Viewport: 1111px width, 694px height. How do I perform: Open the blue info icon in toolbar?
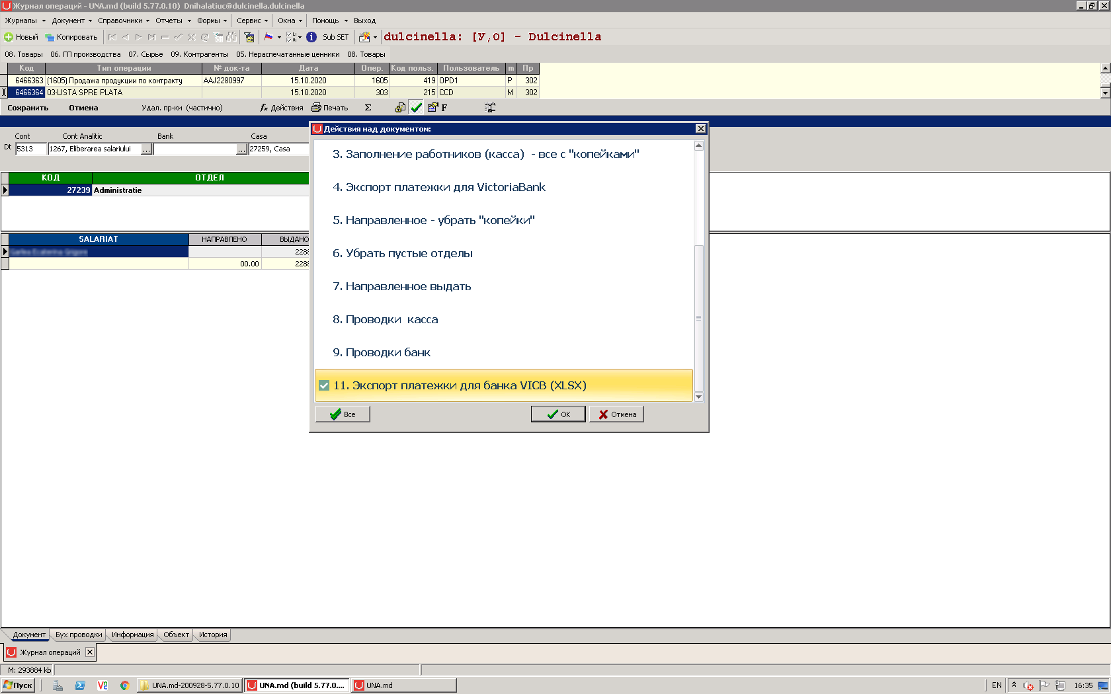tap(311, 37)
